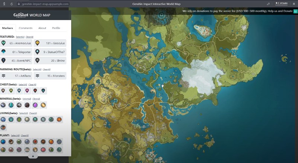This screenshot has width=298, height=163.
Task: Switch to the About tab
Action: tap(42, 28)
